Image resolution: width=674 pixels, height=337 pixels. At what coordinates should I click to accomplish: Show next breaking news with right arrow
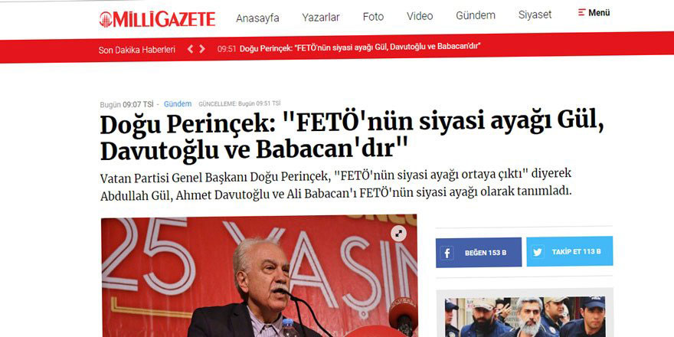tap(202, 49)
